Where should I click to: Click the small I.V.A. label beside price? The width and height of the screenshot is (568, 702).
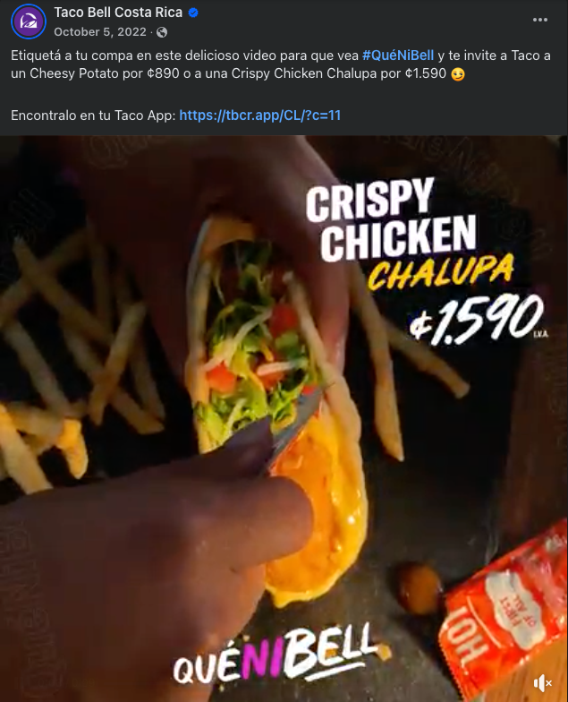pyautogui.click(x=540, y=334)
